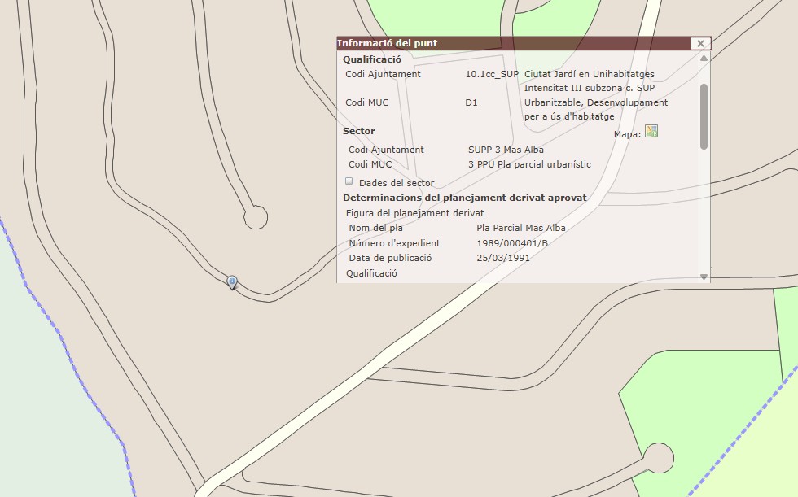Click the Sector heading in the popup
This screenshot has width=798, height=497.
pos(358,131)
